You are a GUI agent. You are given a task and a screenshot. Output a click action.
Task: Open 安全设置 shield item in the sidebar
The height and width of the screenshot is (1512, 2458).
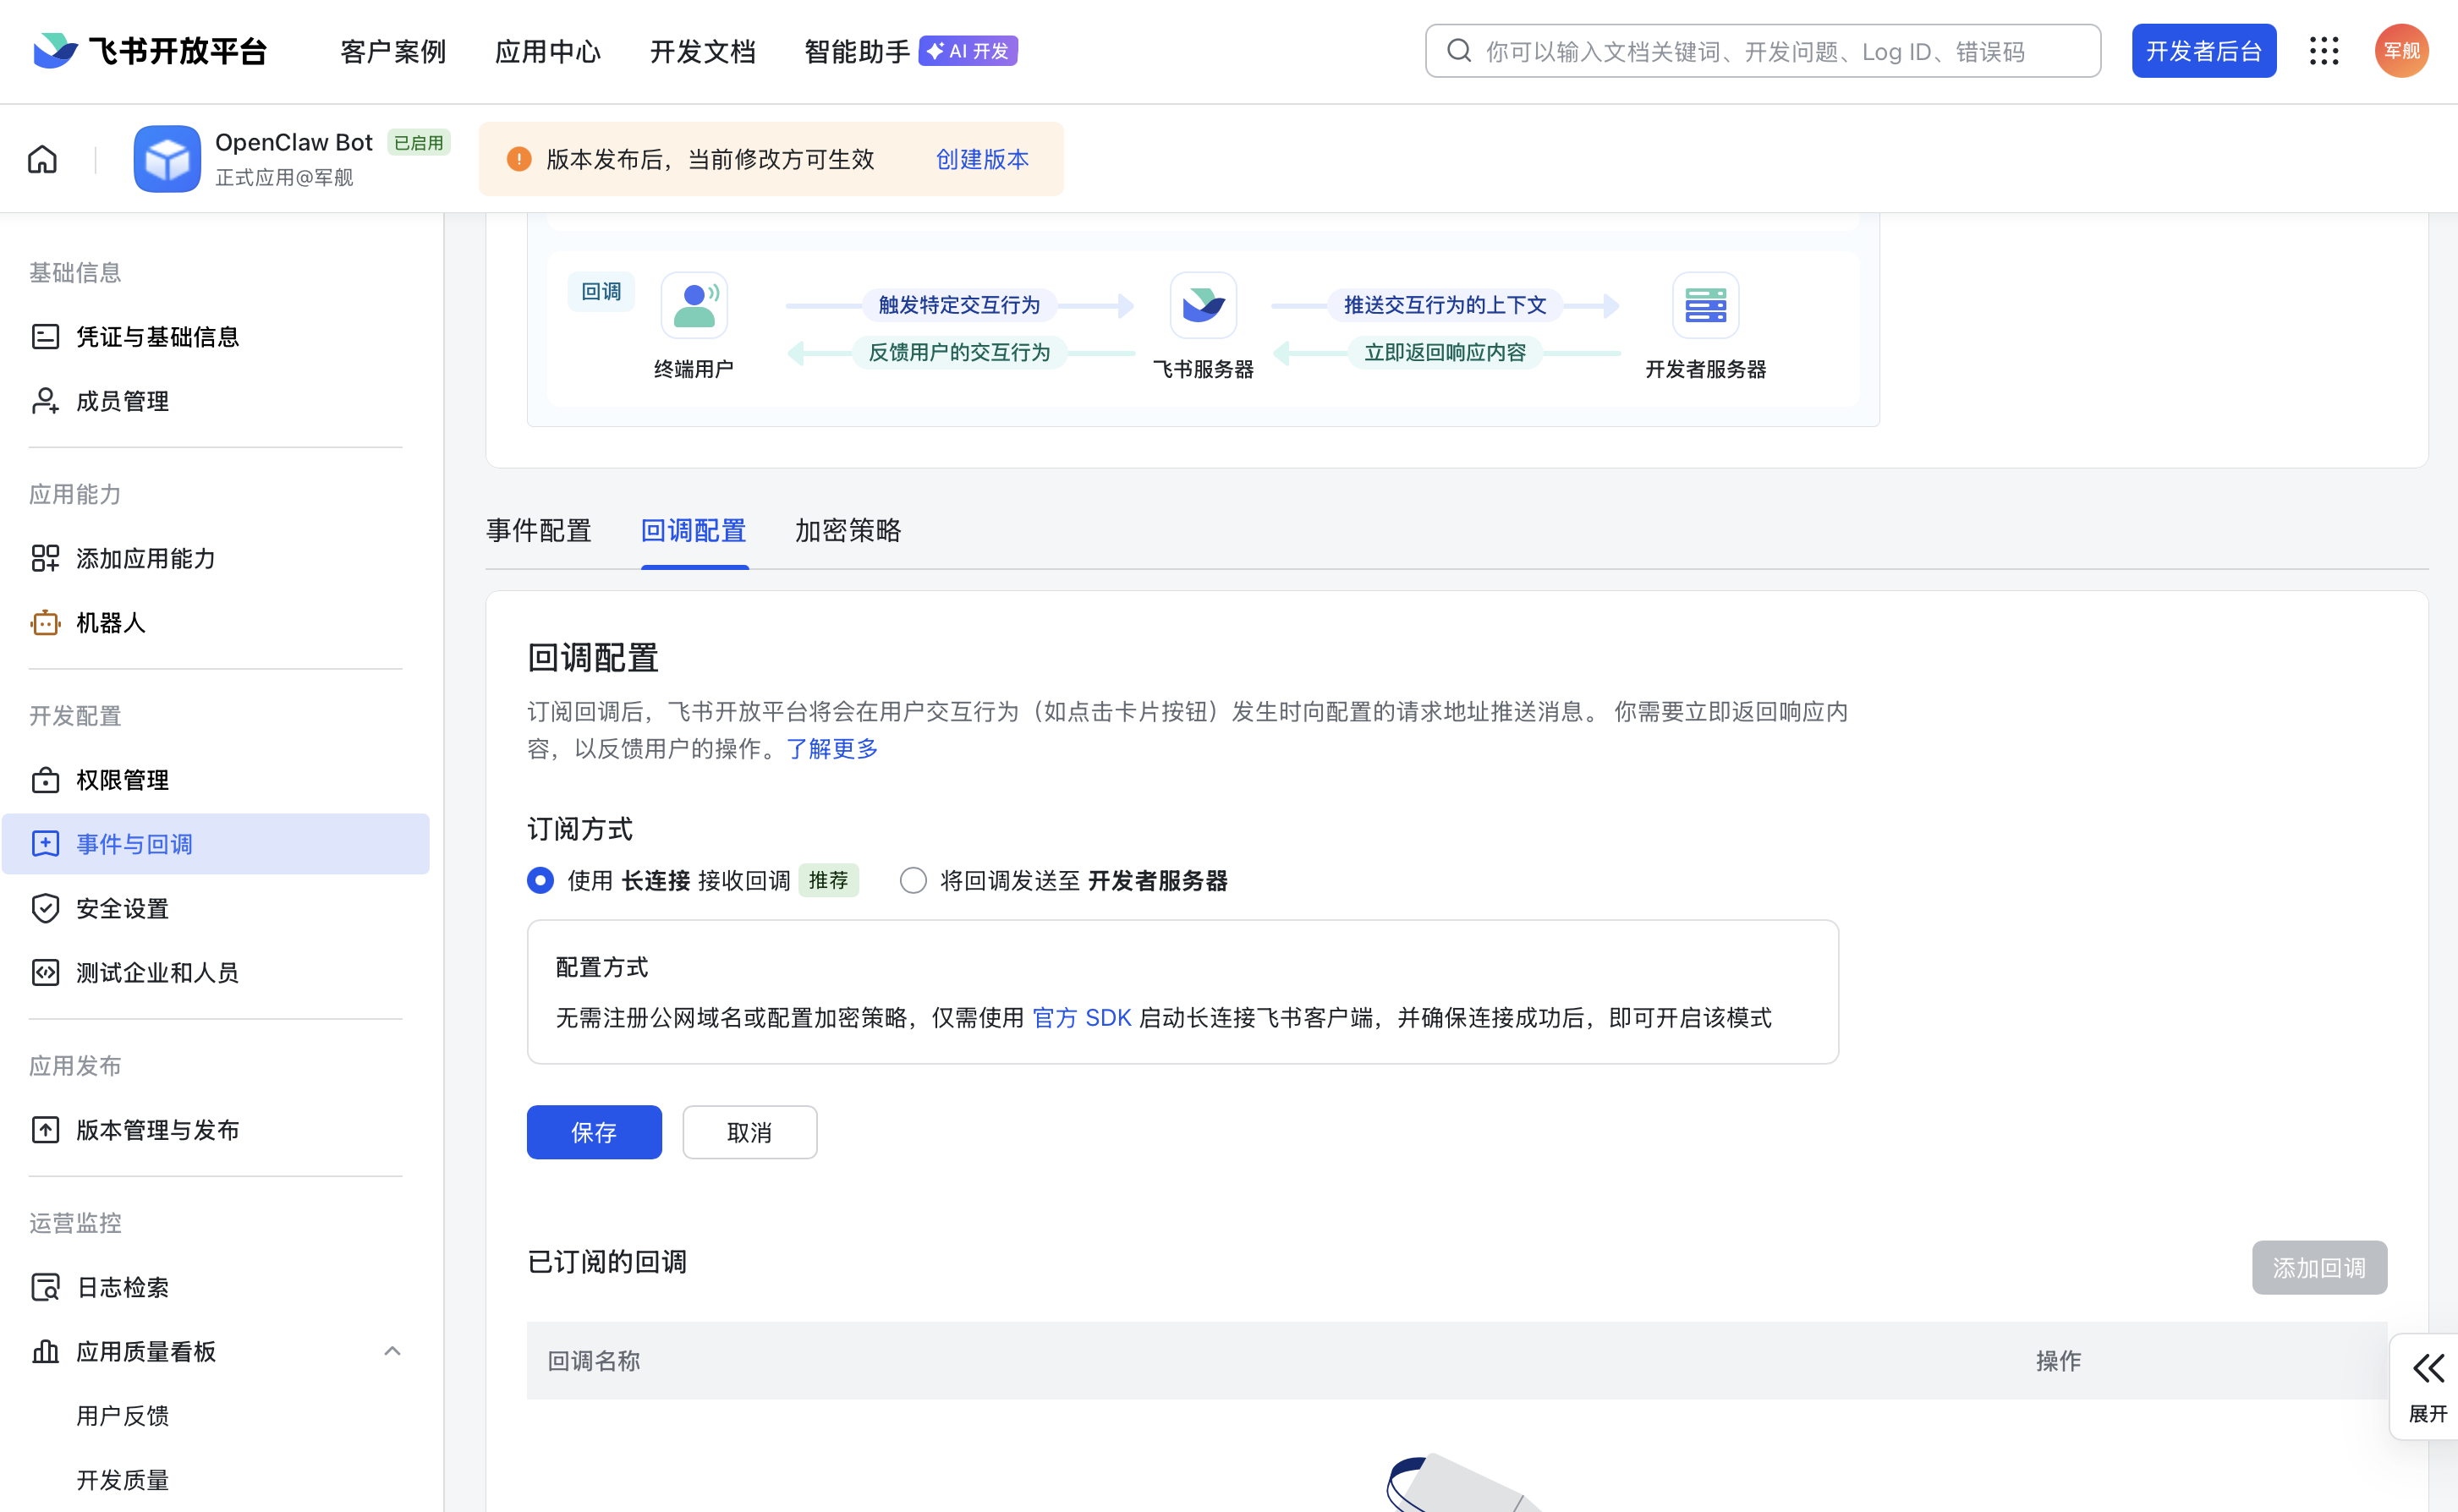(x=122, y=908)
